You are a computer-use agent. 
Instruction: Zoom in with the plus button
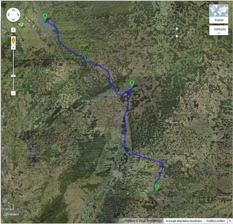[13, 47]
